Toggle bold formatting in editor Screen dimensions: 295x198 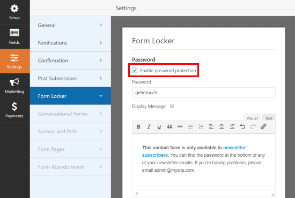[x=139, y=127]
